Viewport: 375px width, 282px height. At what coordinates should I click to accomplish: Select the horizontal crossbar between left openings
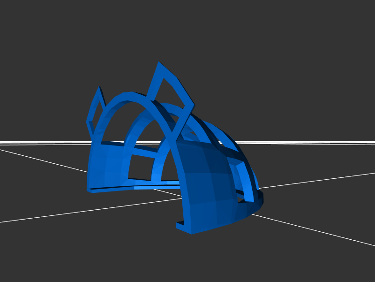143,151
